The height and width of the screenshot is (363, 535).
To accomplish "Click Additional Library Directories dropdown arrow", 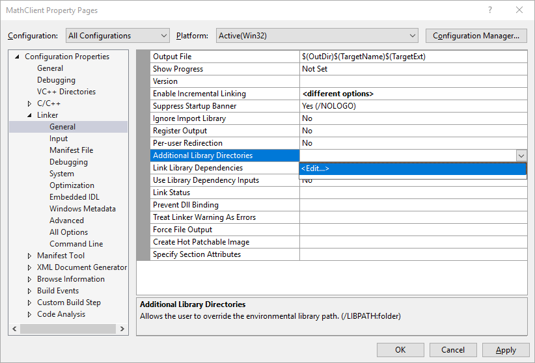I will pyautogui.click(x=521, y=155).
